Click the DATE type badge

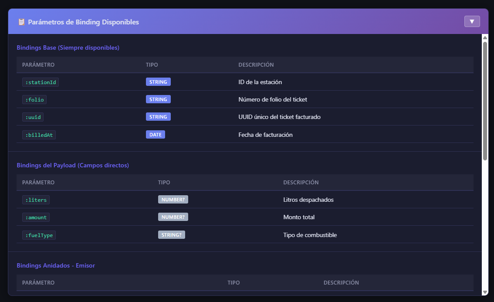click(x=156, y=135)
